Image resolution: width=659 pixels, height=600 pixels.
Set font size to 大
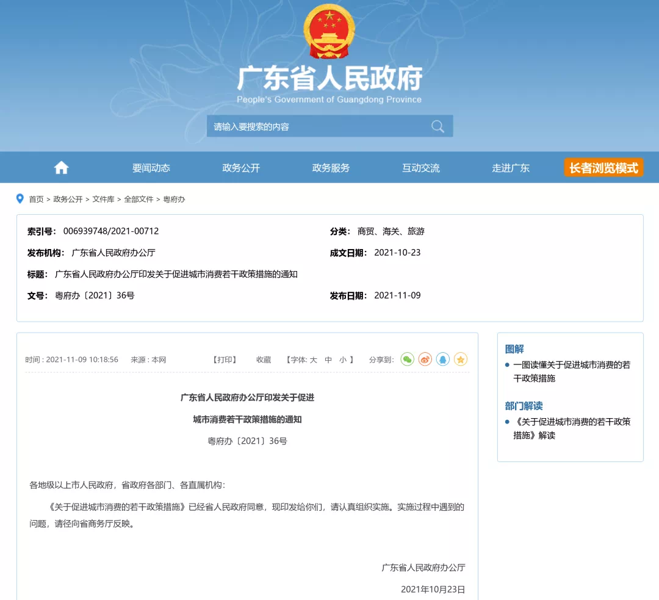point(313,360)
